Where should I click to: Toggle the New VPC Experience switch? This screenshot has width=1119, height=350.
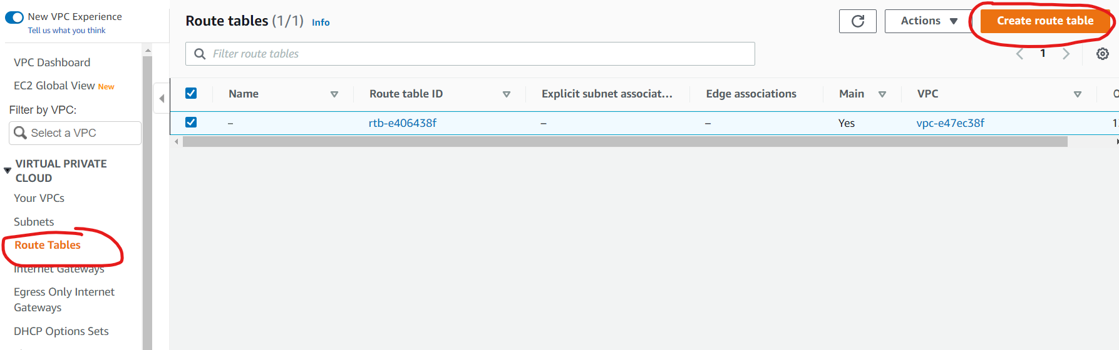click(14, 17)
